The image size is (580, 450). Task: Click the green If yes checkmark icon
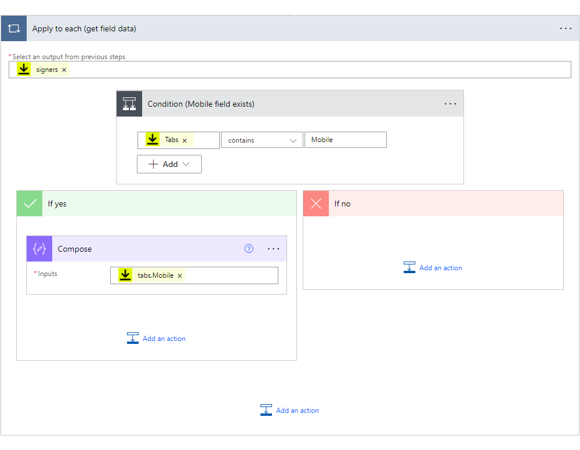29,203
